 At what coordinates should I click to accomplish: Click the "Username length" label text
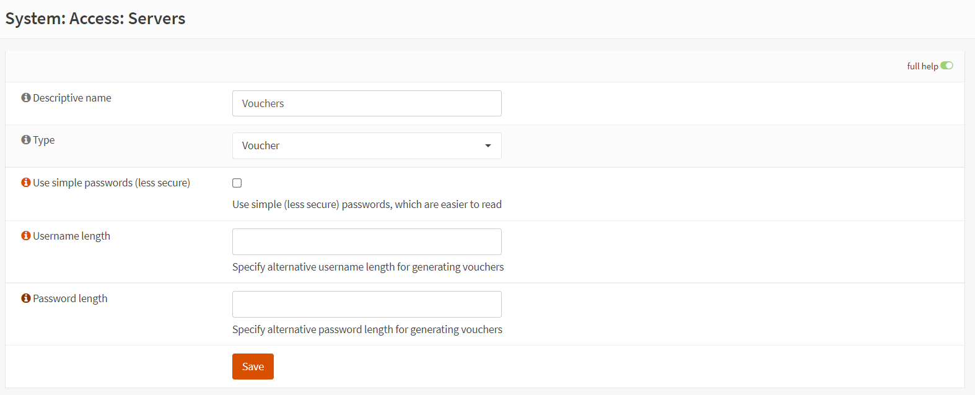coord(71,236)
